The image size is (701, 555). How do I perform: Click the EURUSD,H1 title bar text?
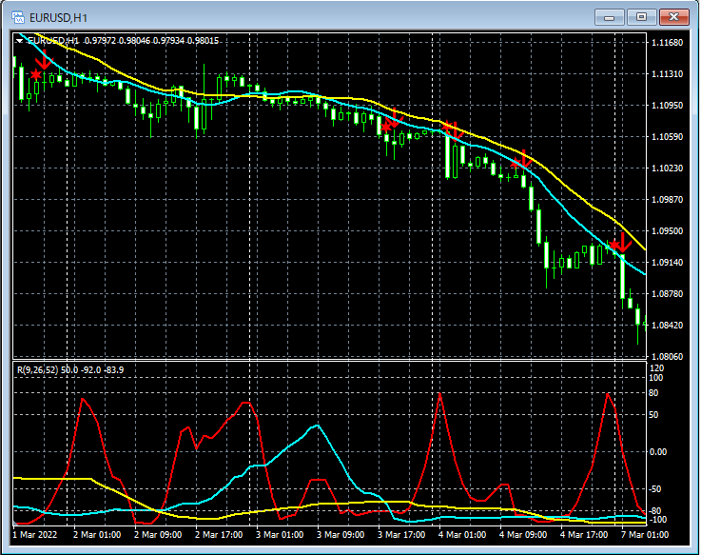tap(59, 18)
